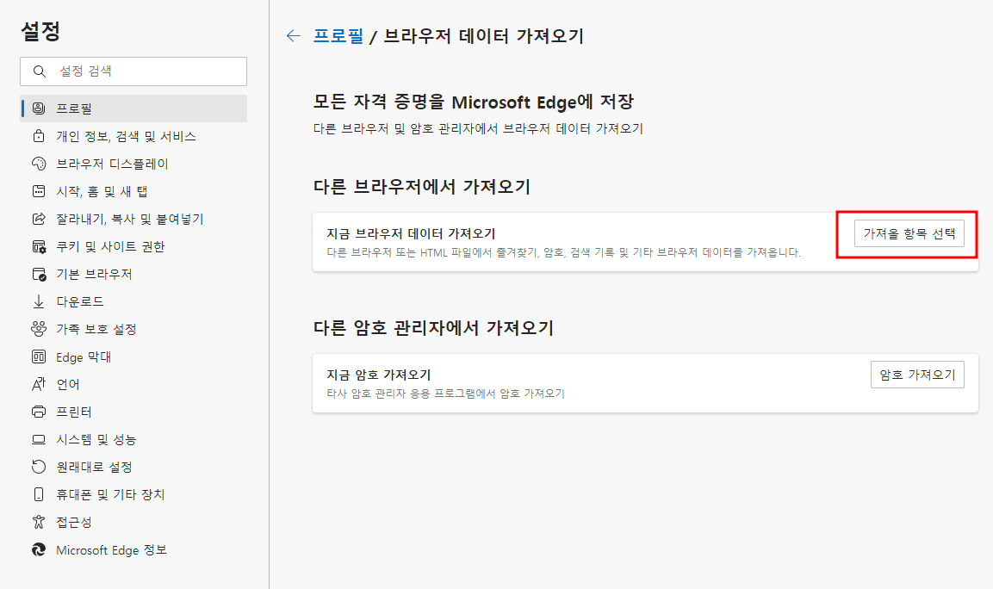Screen dimensions: 993x589
Task: Open 휴대폰 및 기타 장치 settings
Action: click(133, 494)
